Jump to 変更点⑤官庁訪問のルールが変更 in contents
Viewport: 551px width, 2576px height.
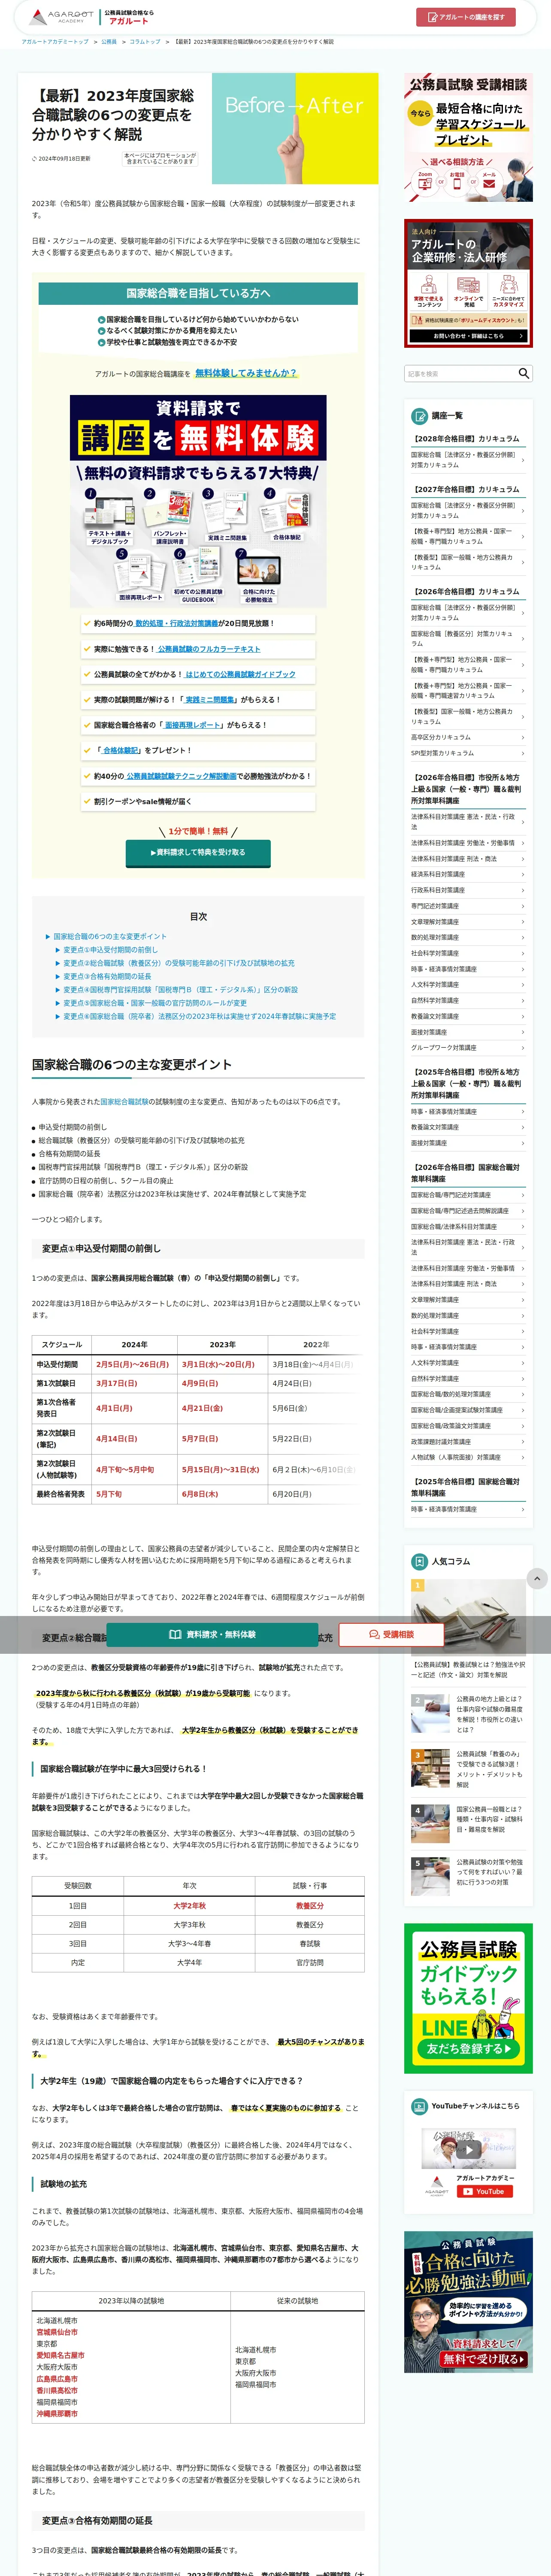pos(155,1002)
